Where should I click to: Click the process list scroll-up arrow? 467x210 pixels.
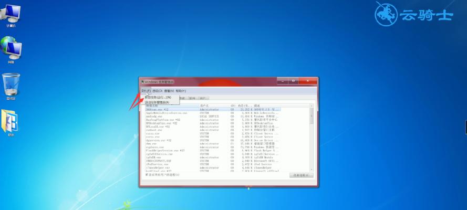(312, 106)
